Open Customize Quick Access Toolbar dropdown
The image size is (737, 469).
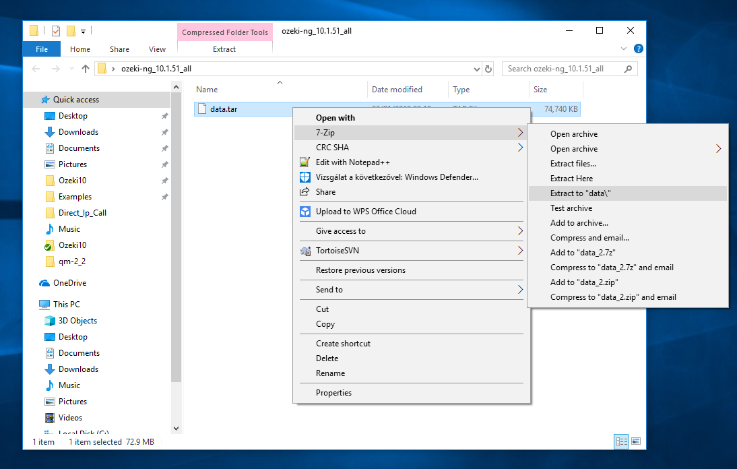(83, 32)
